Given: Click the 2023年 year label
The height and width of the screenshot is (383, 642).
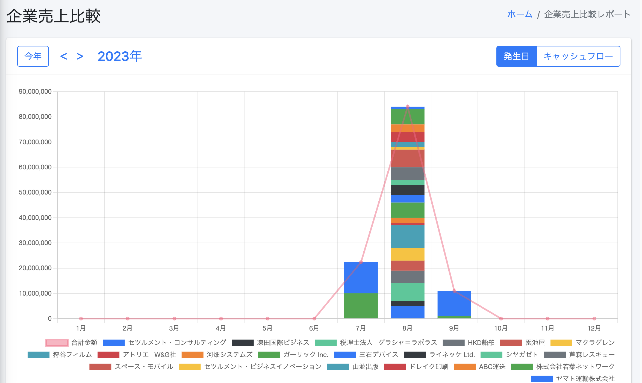Looking at the screenshot, I should coord(120,56).
